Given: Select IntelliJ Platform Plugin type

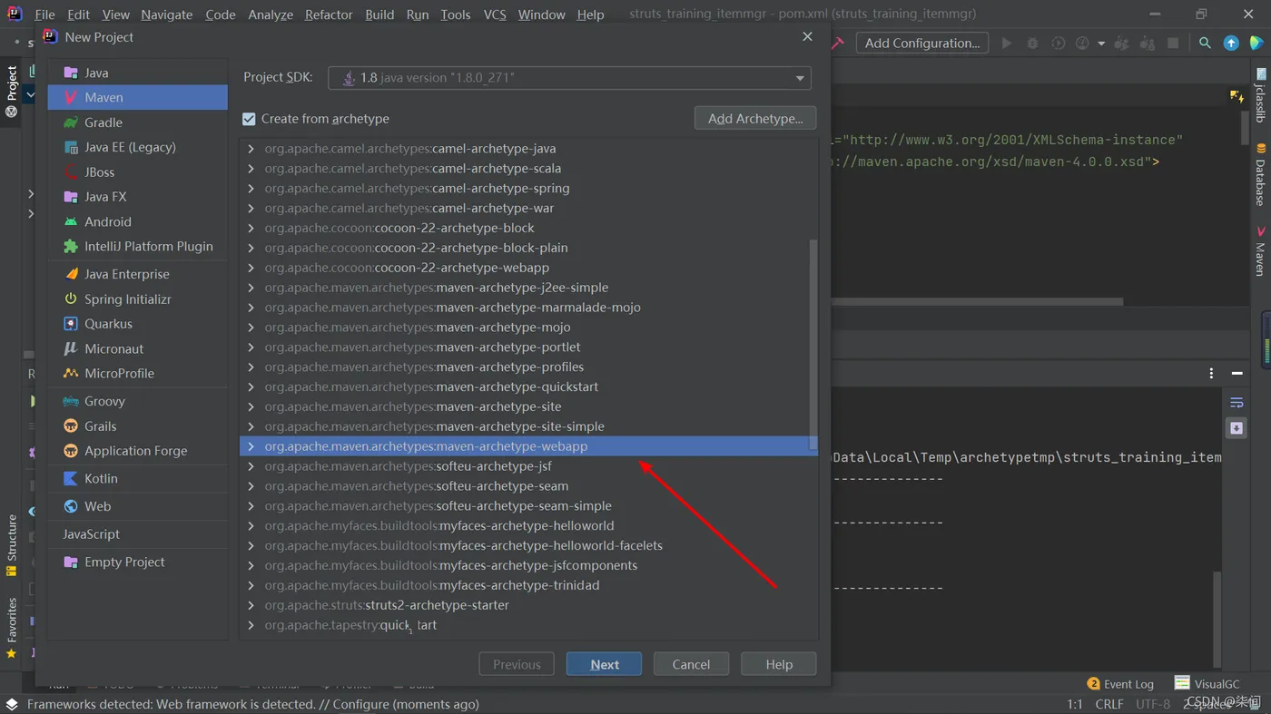Looking at the screenshot, I should click(x=137, y=246).
